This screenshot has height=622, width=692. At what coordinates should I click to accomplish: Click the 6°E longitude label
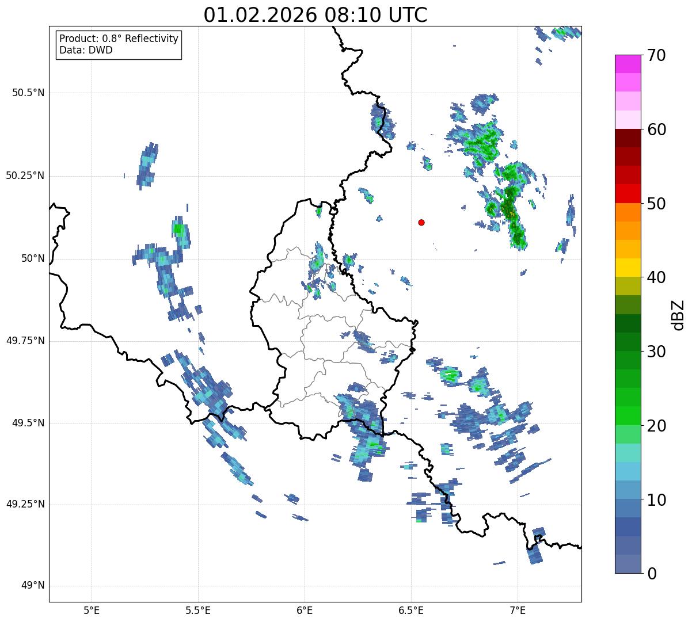click(x=305, y=610)
